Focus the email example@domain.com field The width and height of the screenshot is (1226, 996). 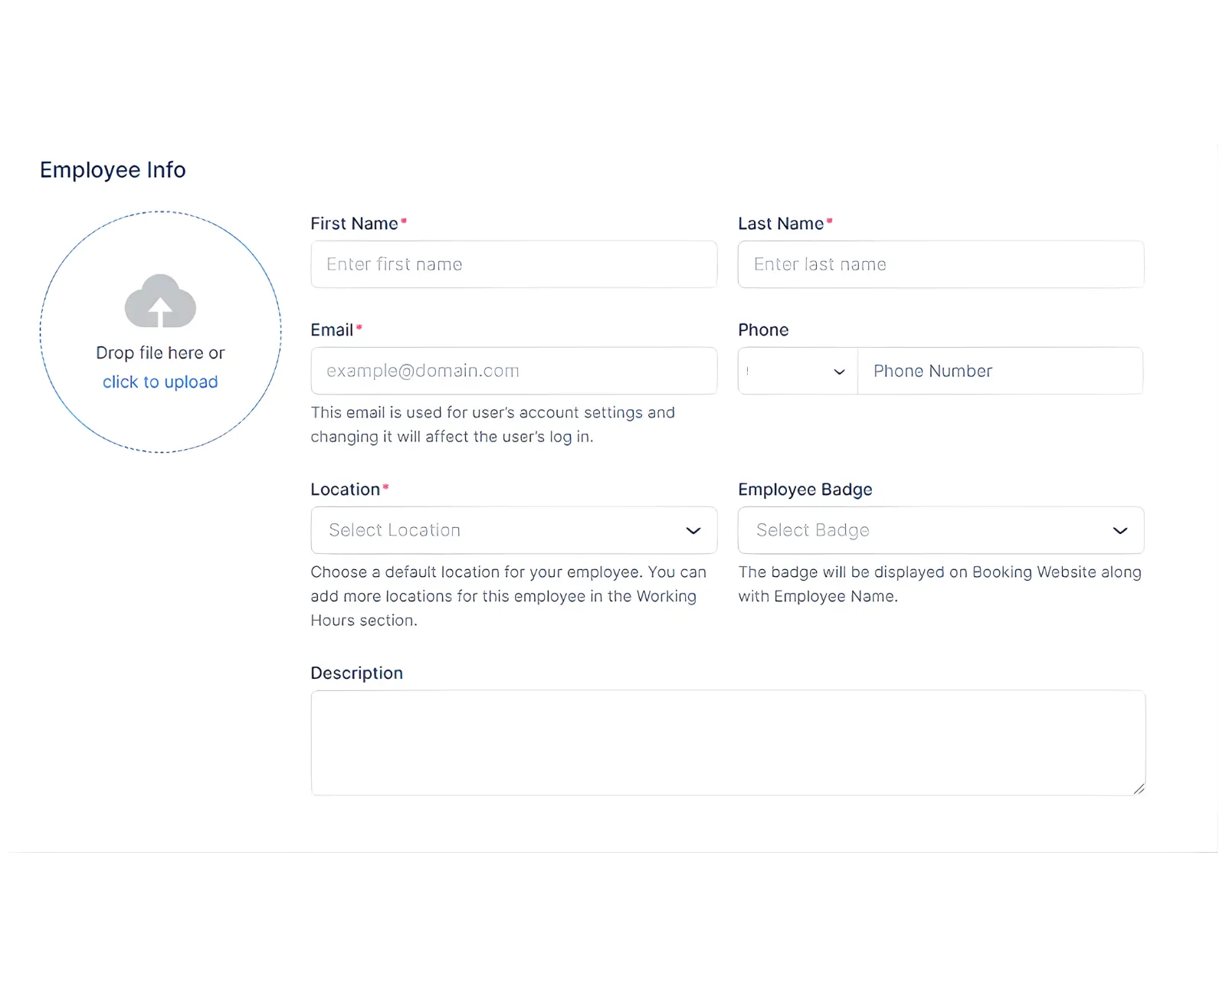(513, 371)
